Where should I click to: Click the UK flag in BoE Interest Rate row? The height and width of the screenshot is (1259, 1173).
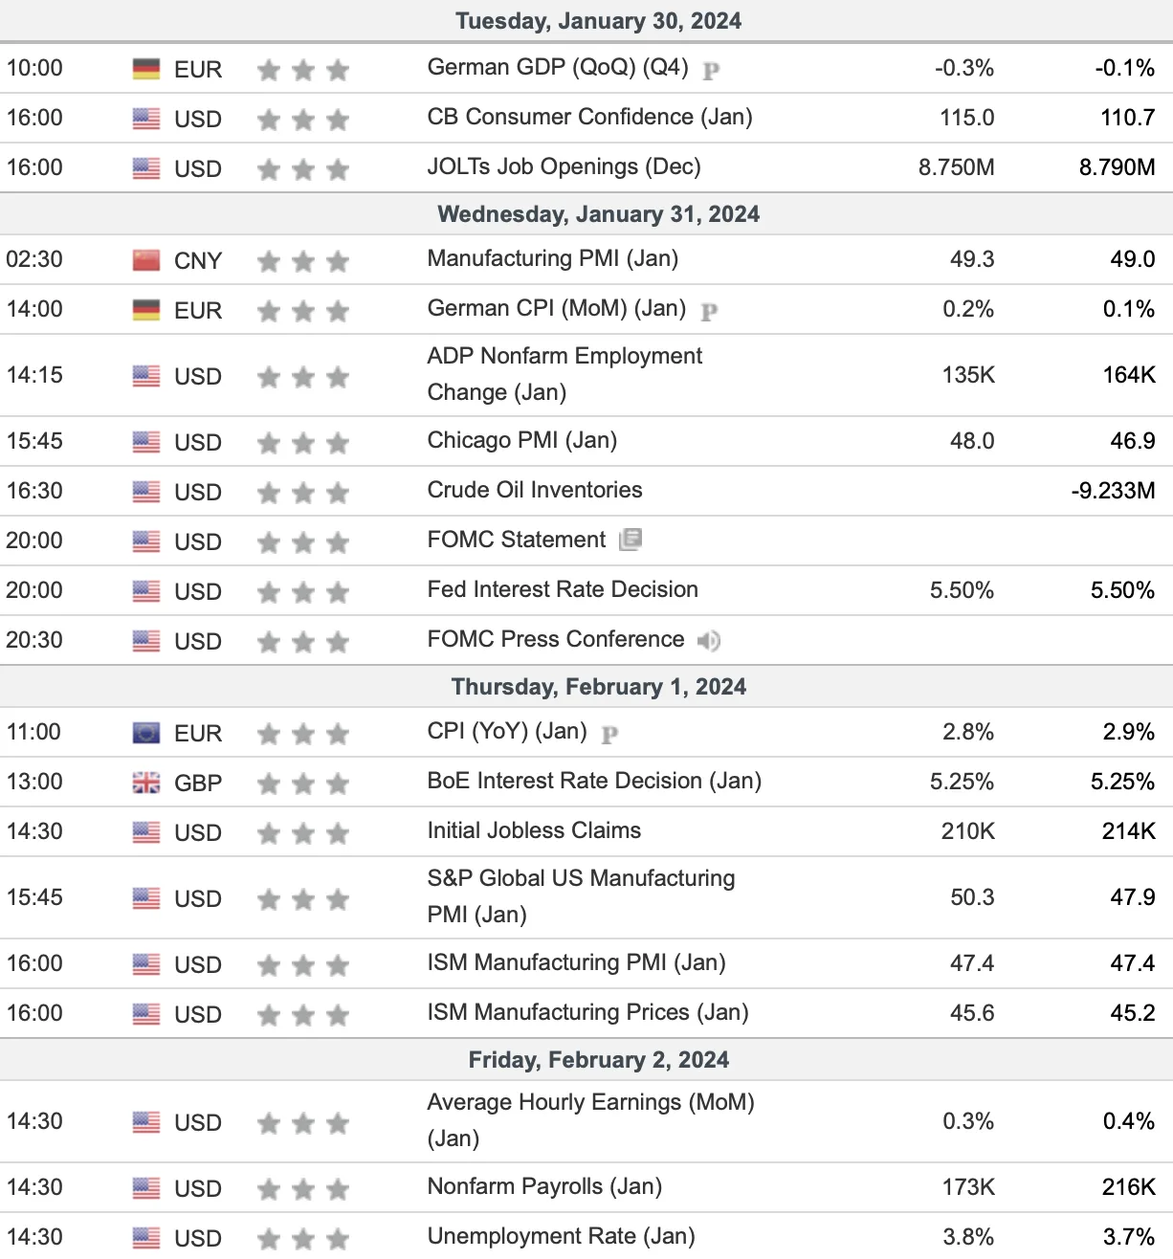coord(145,783)
